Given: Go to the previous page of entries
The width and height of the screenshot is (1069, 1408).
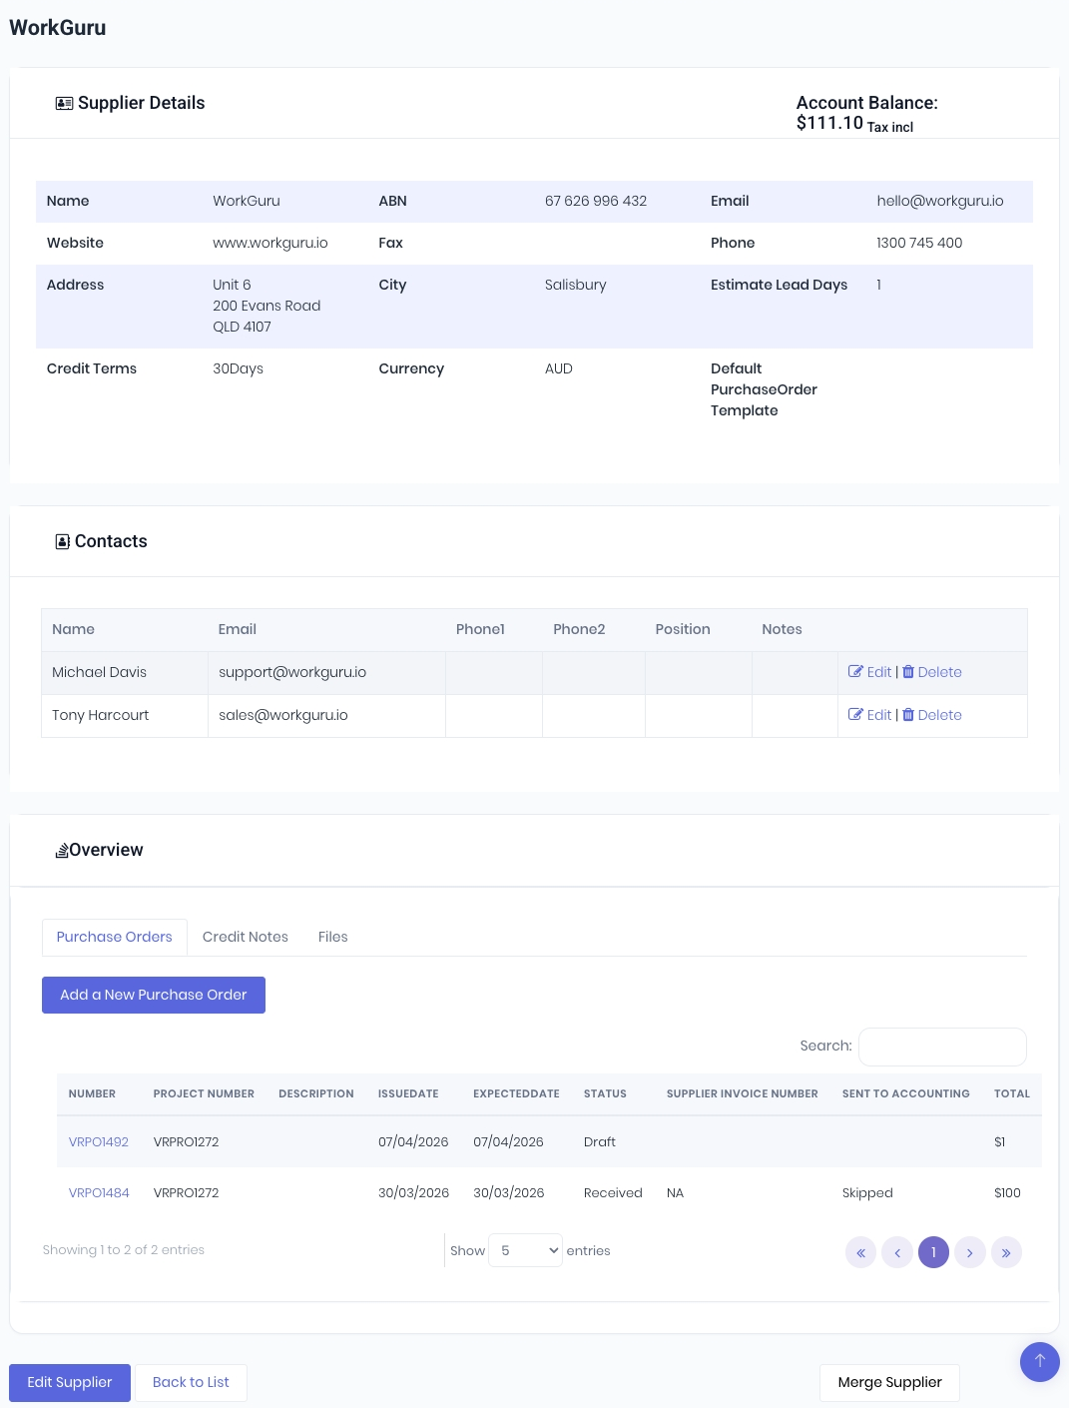Looking at the screenshot, I should tap(897, 1252).
